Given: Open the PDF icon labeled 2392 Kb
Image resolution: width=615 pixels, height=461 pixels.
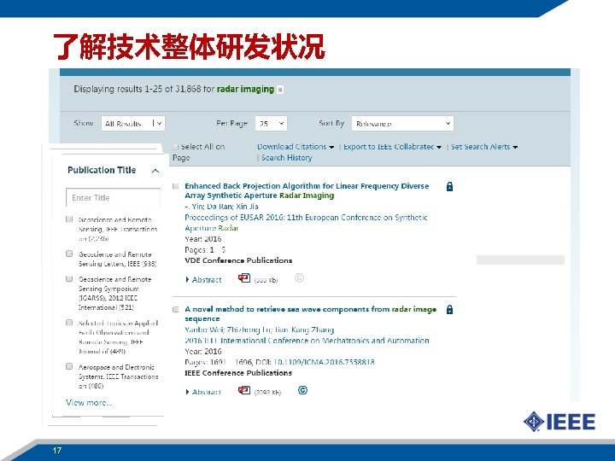Looking at the screenshot, I should [x=244, y=390].
